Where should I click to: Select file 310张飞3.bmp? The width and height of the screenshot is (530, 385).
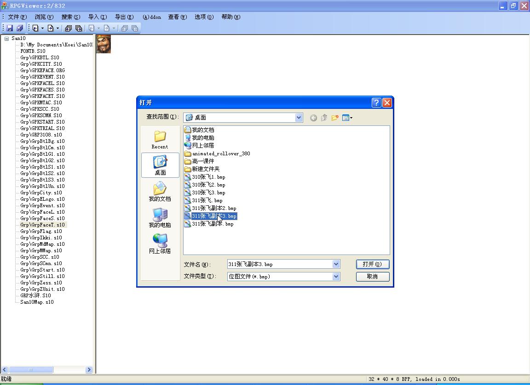tap(205, 192)
